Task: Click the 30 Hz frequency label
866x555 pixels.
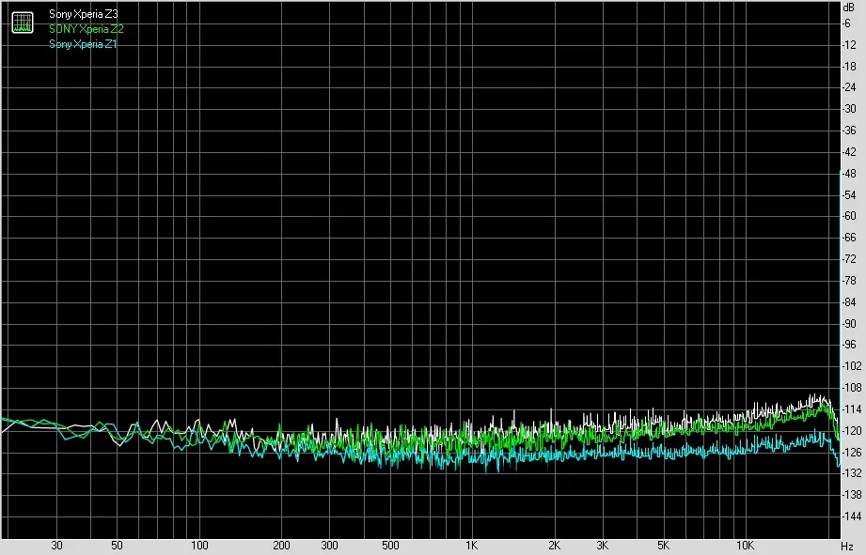Action: coord(56,546)
